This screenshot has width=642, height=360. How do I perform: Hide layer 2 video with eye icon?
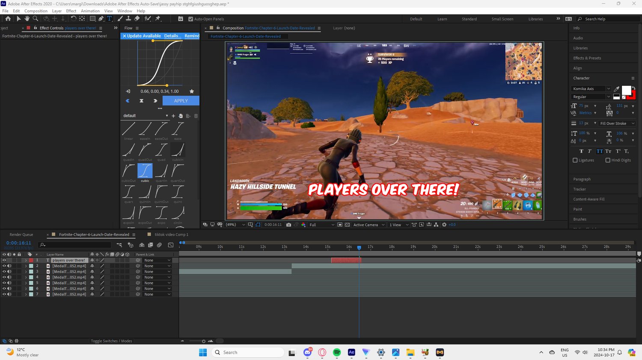pyautogui.click(x=4, y=266)
